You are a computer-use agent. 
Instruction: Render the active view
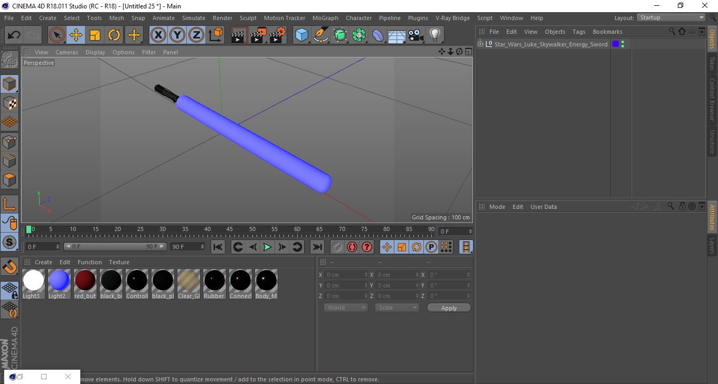[x=239, y=35]
